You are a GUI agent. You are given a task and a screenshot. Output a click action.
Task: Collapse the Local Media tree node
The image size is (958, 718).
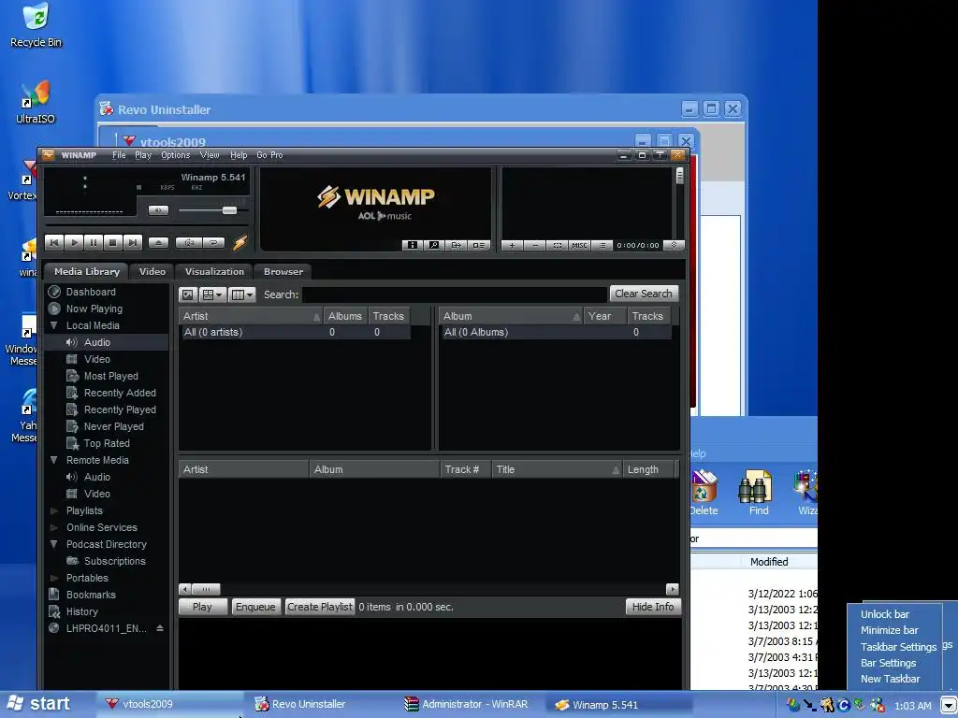[53, 325]
